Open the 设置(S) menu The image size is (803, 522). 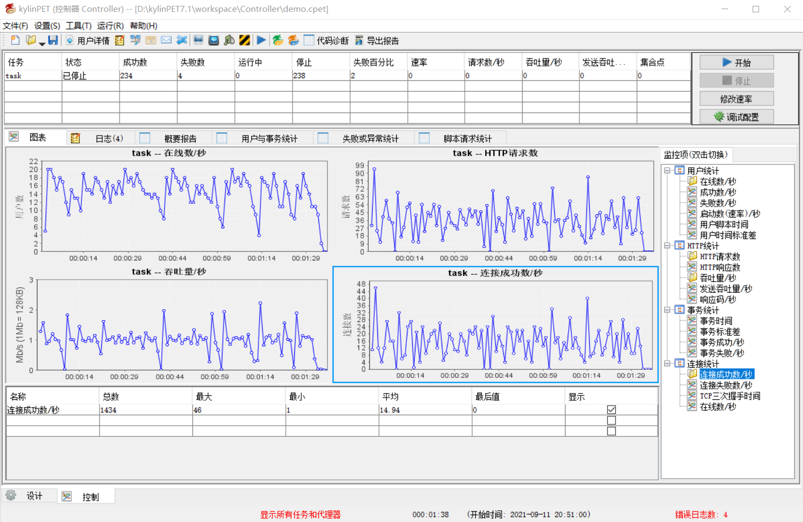click(x=47, y=26)
